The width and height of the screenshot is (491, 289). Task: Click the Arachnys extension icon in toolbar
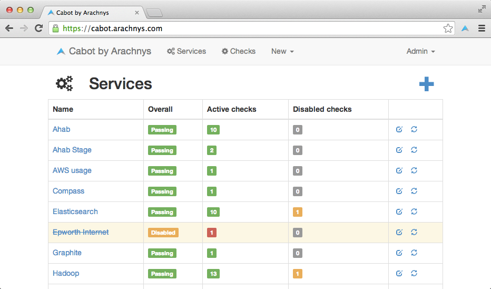pos(465,28)
